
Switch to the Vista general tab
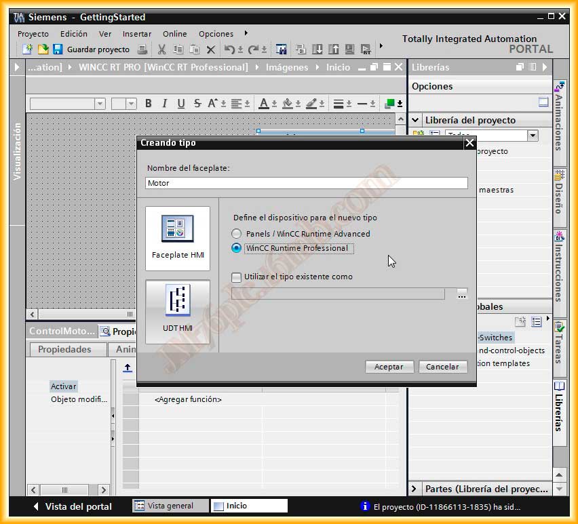(x=163, y=506)
